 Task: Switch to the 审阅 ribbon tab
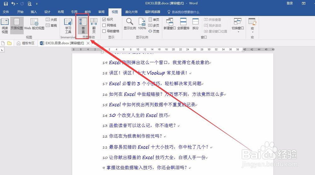tap(101, 12)
